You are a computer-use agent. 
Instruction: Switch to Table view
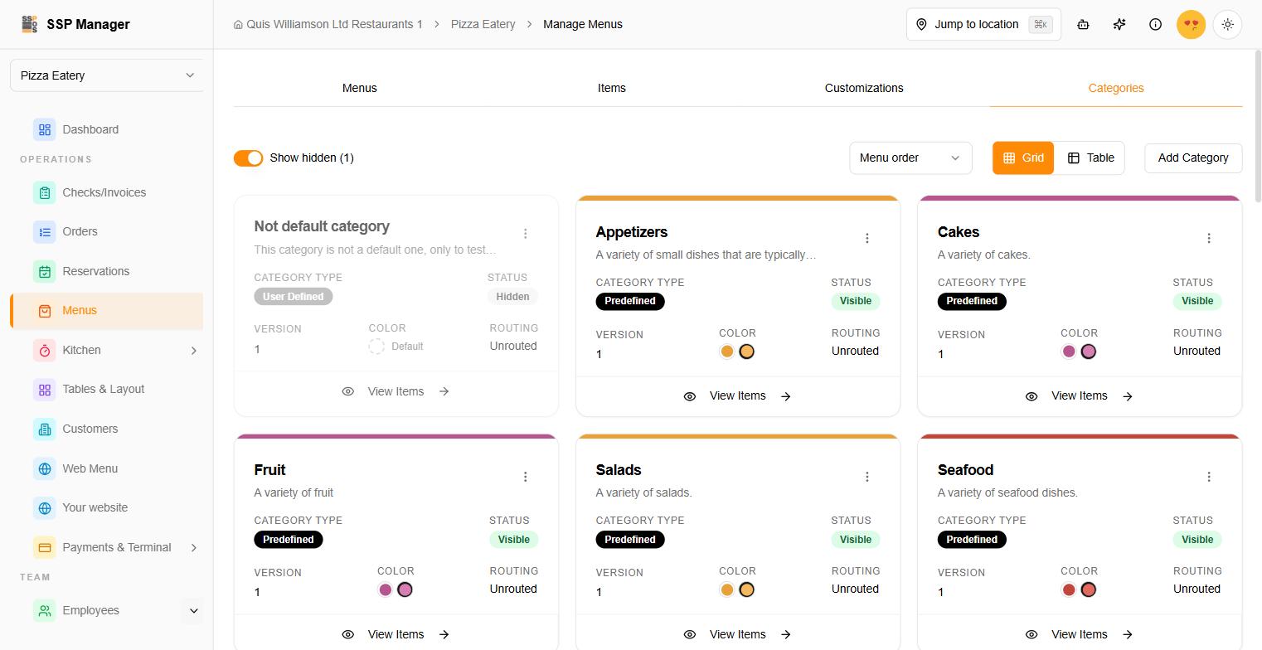point(1090,158)
